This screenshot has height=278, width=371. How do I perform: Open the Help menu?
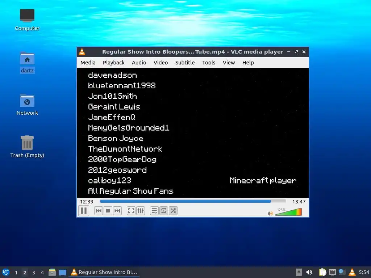[x=248, y=63]
